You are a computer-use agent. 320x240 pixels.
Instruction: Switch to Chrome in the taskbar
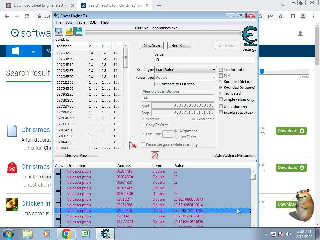[x=66, y=234]
